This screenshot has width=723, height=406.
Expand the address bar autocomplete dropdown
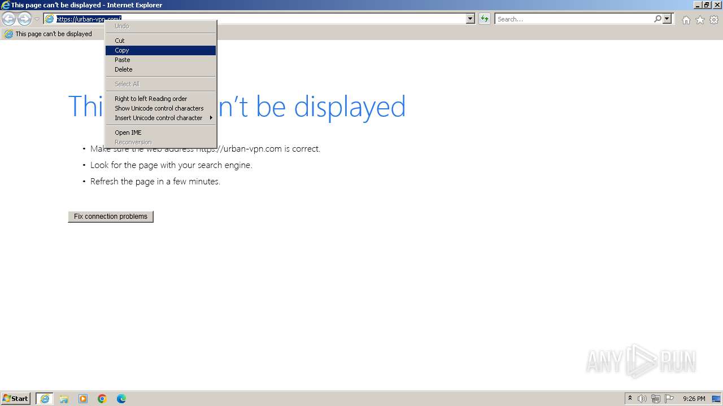[470, 19]
